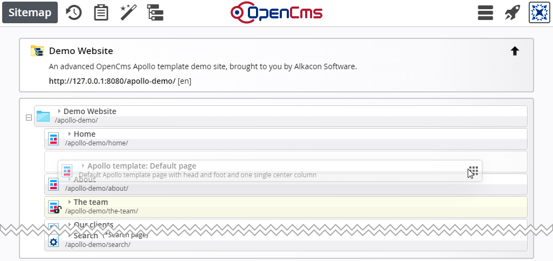
Task: Click the path /apollo-demo/home/
Action: (x=97, y=143)
